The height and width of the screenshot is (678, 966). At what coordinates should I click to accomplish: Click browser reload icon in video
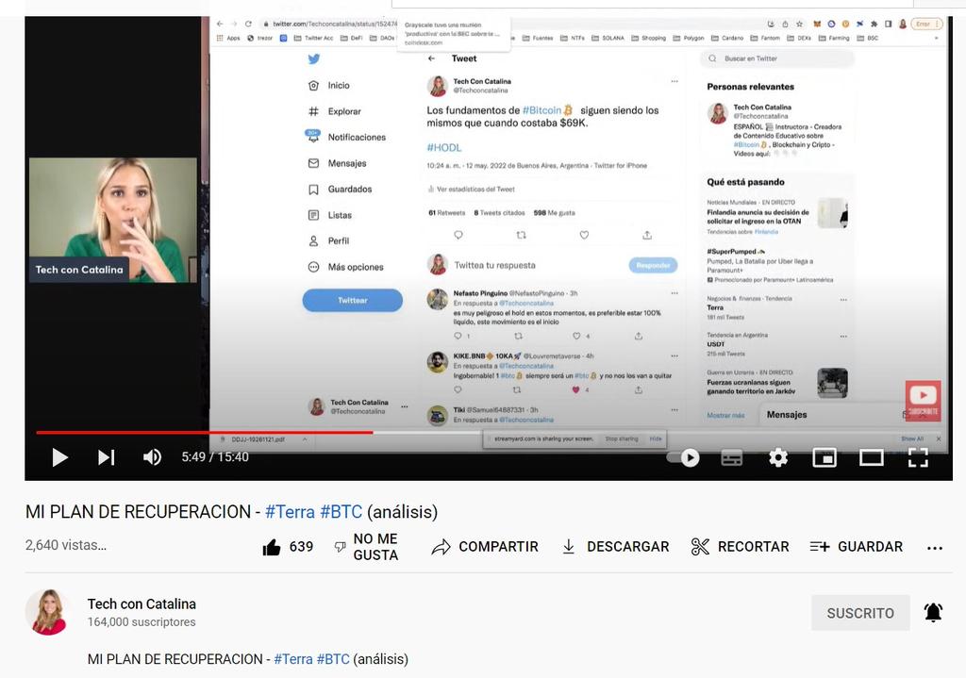(248, 24)
